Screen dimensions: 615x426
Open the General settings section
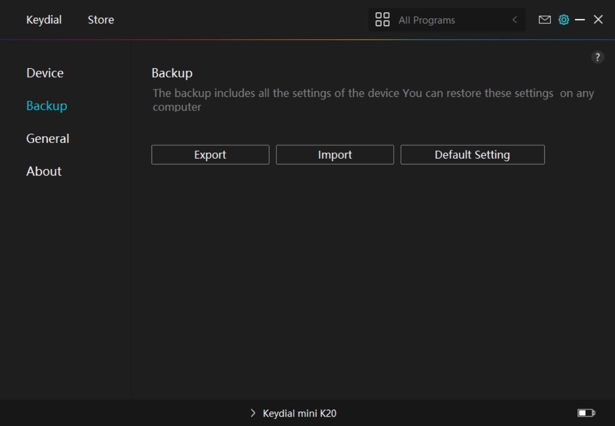point(48,138)
